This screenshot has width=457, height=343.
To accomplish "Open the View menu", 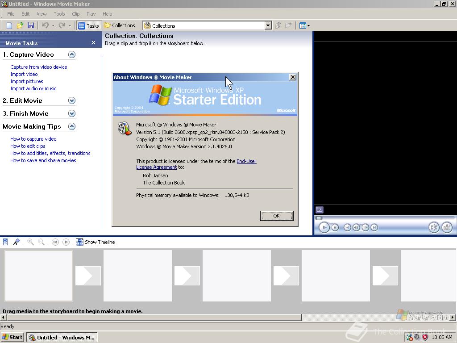I will pos(42,14).
